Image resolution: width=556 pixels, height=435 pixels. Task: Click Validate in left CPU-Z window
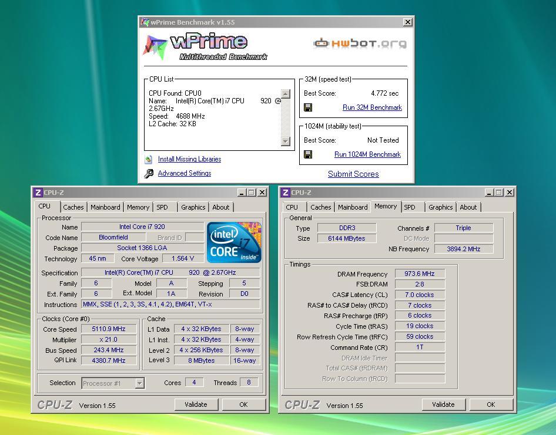[196, 404]
